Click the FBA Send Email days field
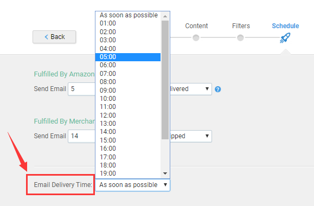The width and height of the screenshot is (314, 206). pos(81,89)
